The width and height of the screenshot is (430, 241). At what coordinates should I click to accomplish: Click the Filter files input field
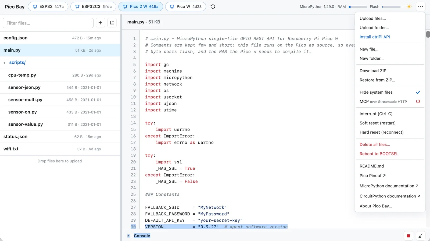[x=48, y=23]
